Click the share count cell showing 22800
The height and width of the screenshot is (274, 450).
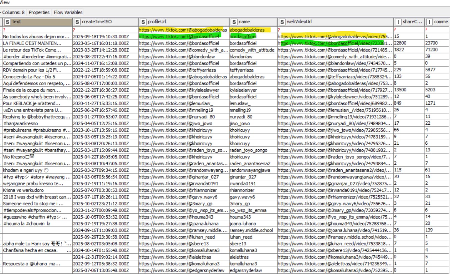tap(400, 43)
